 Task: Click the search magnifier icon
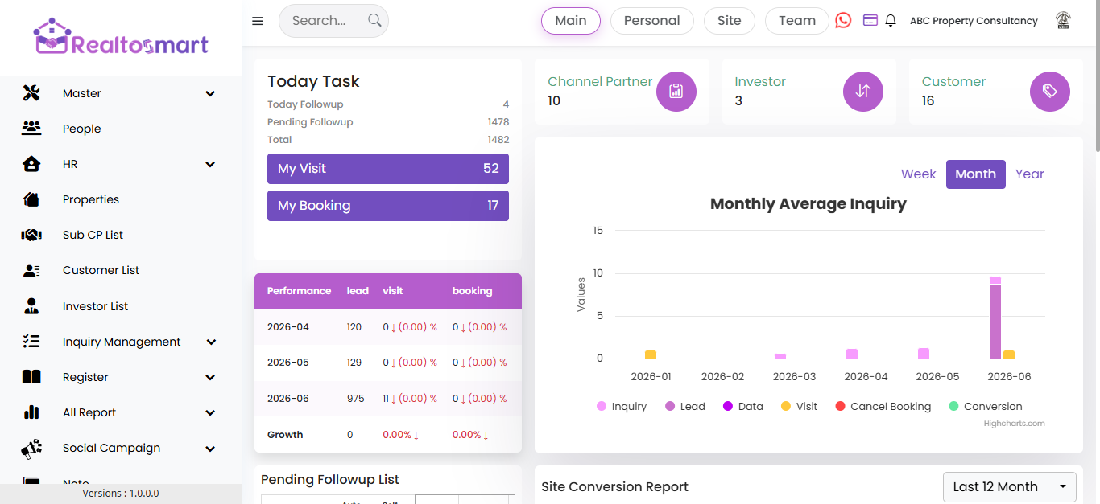[x=374, y=20]
